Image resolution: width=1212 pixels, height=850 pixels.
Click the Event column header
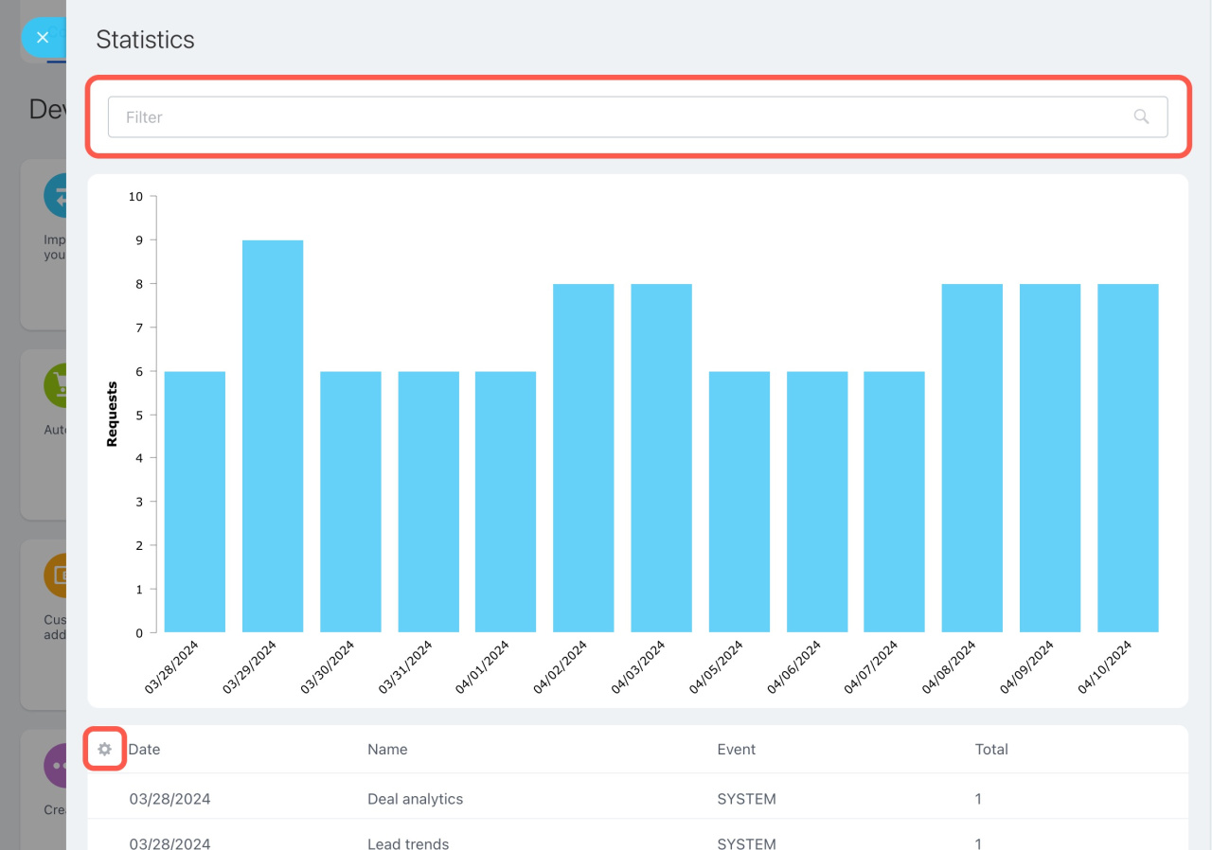click(736, 749)
